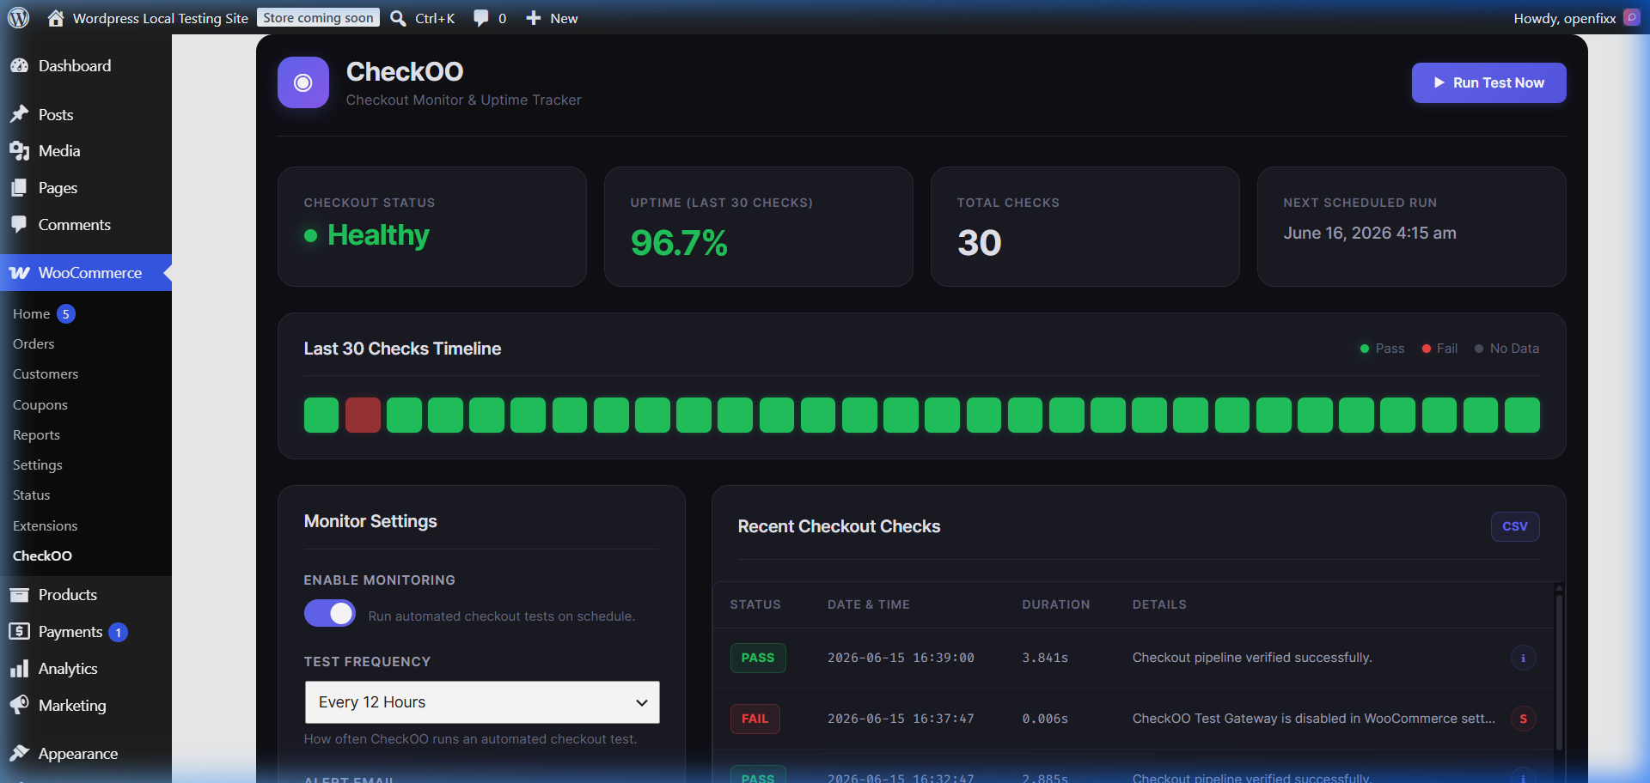Click the Store coming soon badge
This screenshot has height=783, width=1650.
(318, 17)
